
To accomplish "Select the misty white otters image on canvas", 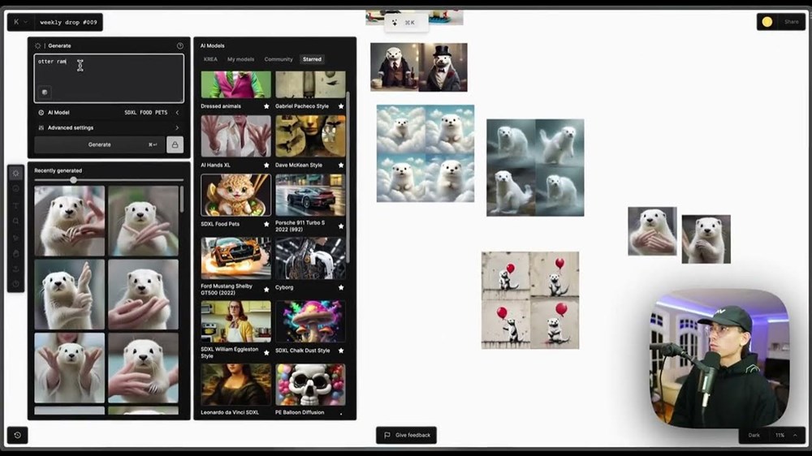I will (535, 168).
